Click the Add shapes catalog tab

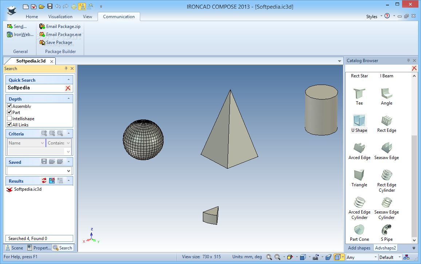tap(359, 248)
